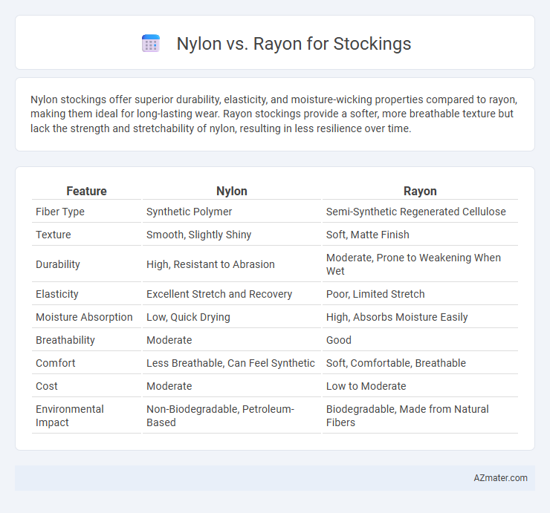Click the title Nylon vs. Rayon for Stockings
The height and width of the screenshot is (513, 550).
294,44
